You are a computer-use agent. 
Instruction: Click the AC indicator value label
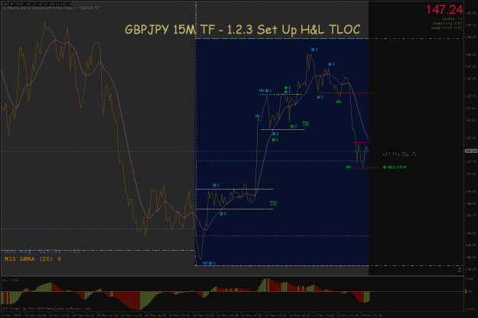tap(11, 280)
